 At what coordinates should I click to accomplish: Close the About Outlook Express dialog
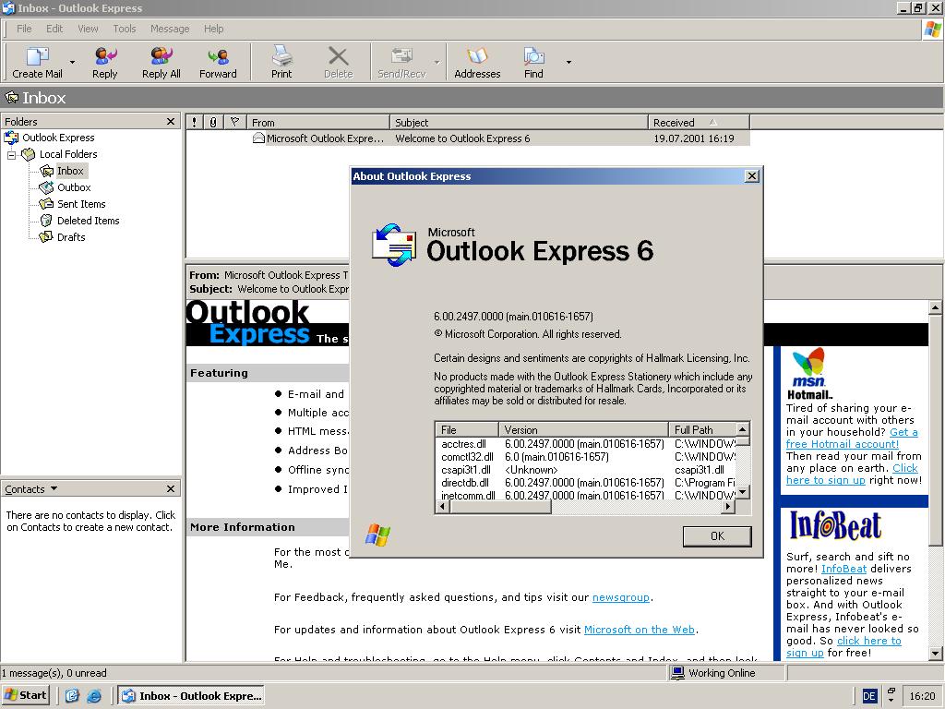[x=751, y=176]
